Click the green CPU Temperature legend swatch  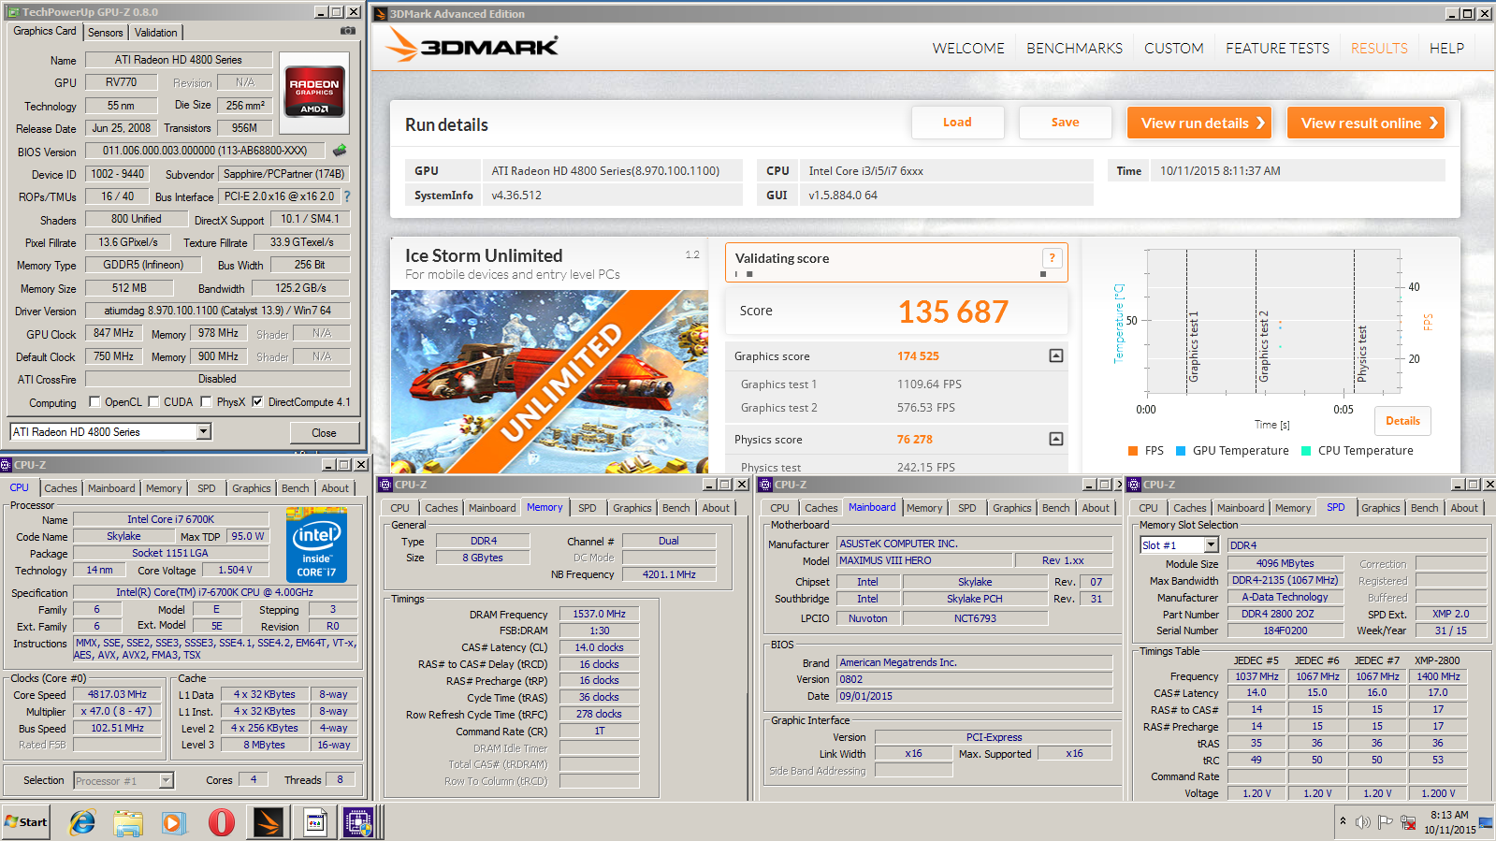(x=1306, y=451)
